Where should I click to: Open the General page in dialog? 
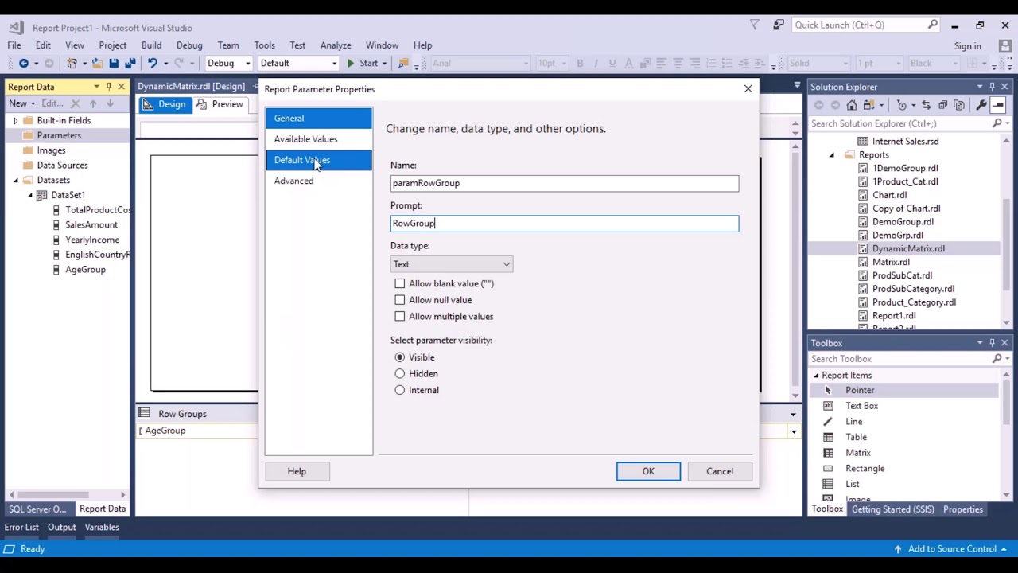click(318, 118)
